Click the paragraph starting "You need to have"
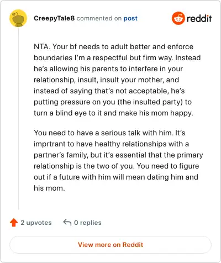Screen dimensions: 221x263 (118, 160)
